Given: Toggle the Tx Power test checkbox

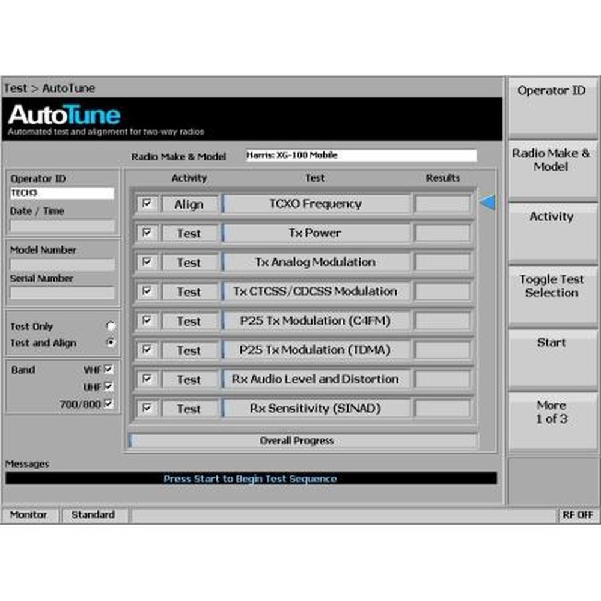Looking at the screenshot, I should pos(147,233).
